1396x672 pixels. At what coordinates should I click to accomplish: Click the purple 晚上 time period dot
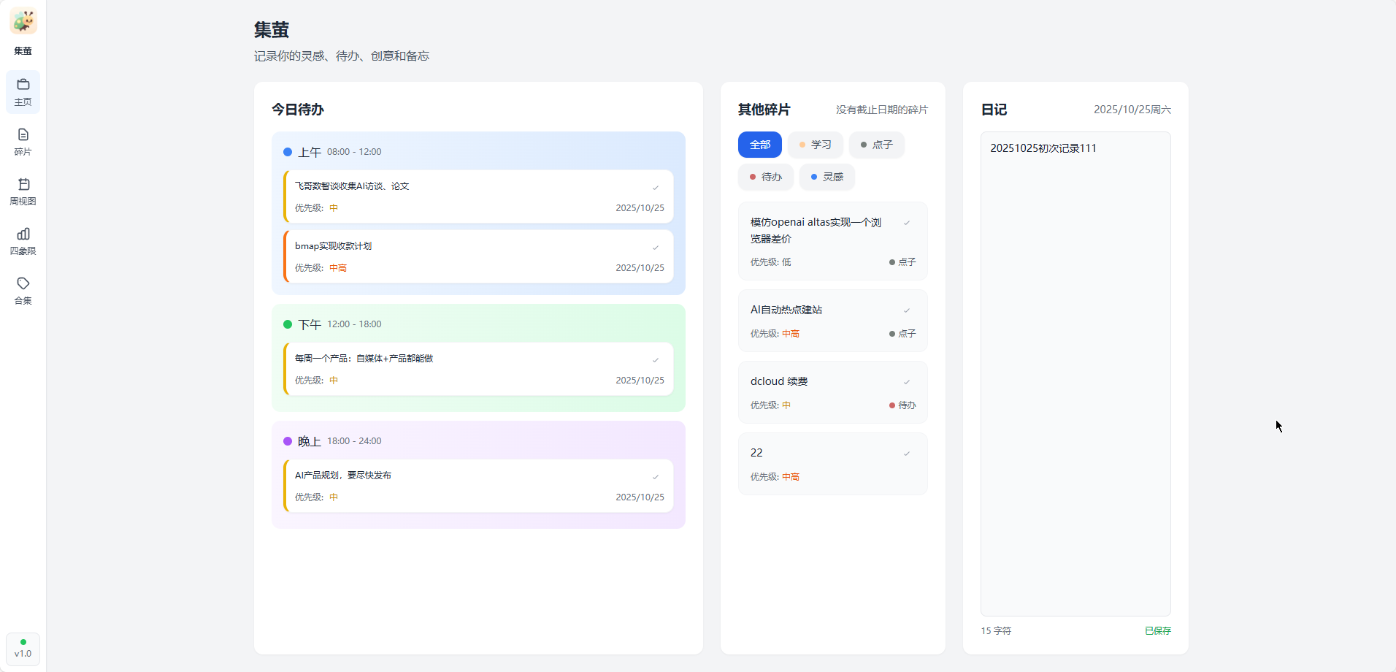[x=288, y=441]
